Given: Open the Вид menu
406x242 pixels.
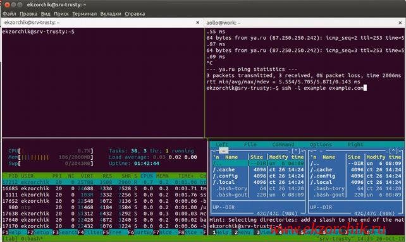Looking at the screenshot, I should pos(46,14).
